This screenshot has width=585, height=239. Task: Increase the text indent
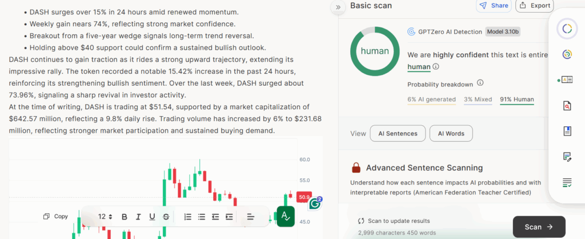click(x=229, y=217)
